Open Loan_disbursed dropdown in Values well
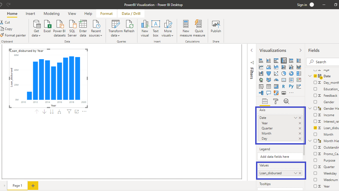The image size is (339, 191). pos(295,173)
